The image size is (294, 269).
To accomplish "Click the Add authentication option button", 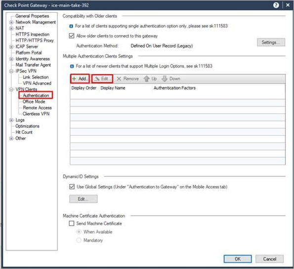I will point(80,78).
